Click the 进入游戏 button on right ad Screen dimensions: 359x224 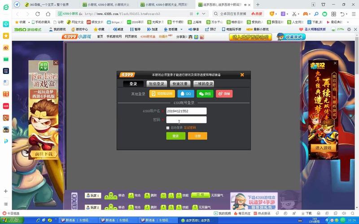(x=323, y=148)
